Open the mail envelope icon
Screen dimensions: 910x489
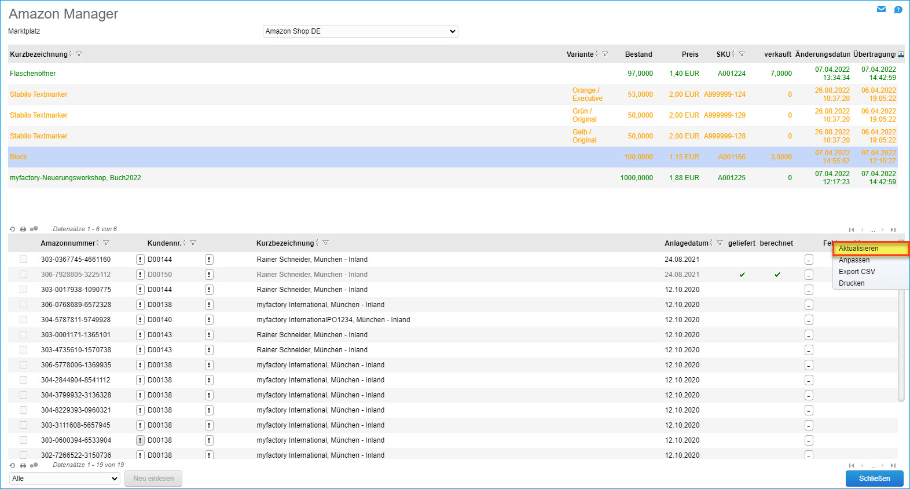881,9
